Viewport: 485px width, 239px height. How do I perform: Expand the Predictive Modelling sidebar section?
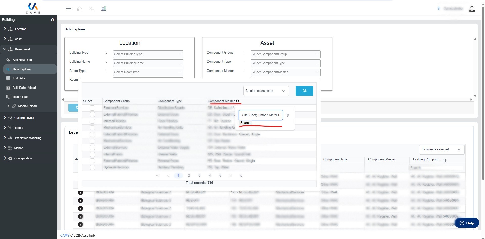tap(28, 138)
